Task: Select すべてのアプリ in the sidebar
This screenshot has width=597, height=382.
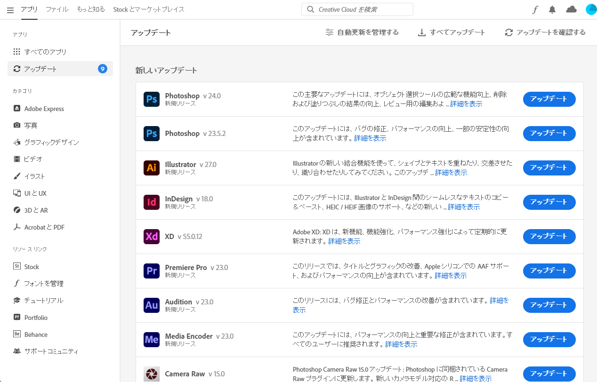Action: pos(60,52)
